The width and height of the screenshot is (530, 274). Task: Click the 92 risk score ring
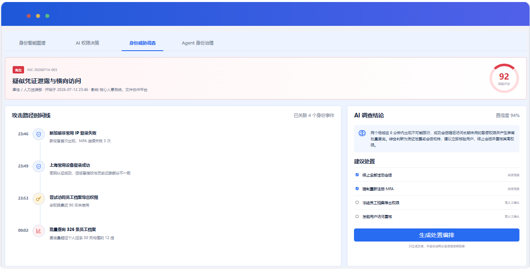pyautogui.click(x=504, y=78)
